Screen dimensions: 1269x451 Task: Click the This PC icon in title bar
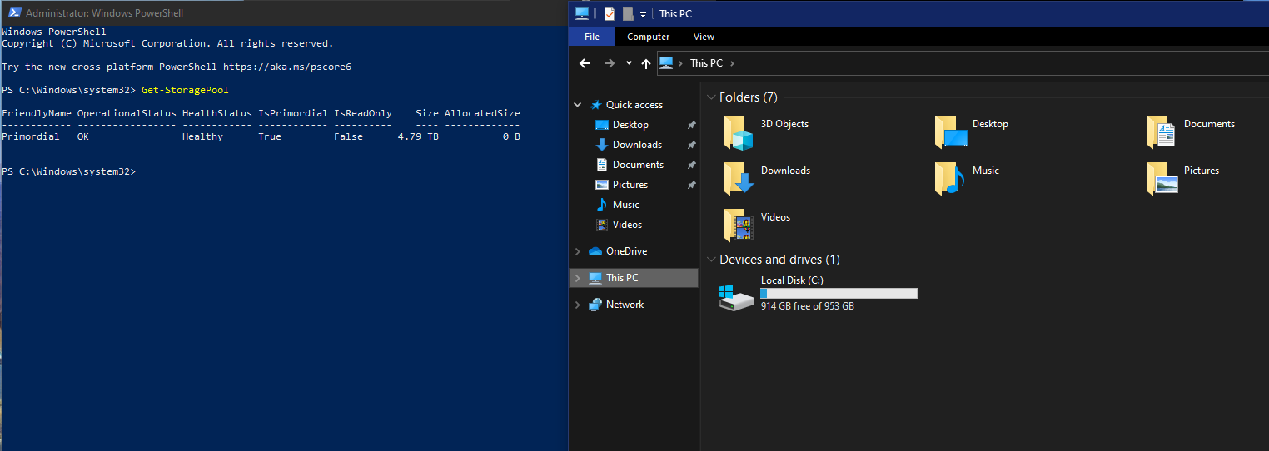(x=582, y=13)
